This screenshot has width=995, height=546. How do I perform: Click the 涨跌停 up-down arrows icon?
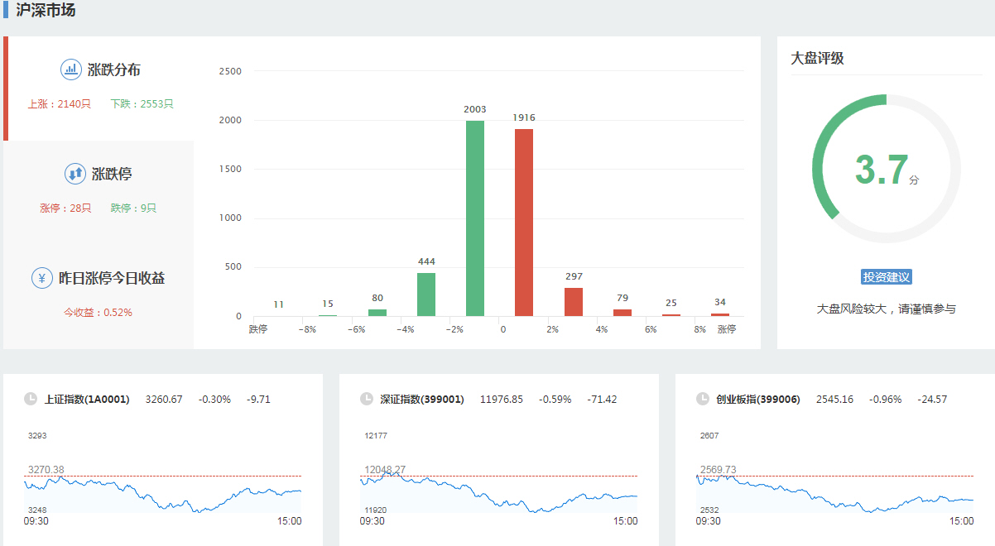click(x=75, y=174)
